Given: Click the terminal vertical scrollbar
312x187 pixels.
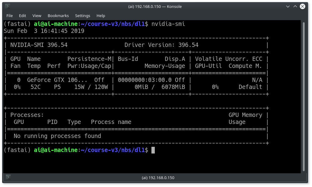Looking at the screenshot, I should click(x=304, y=97).
